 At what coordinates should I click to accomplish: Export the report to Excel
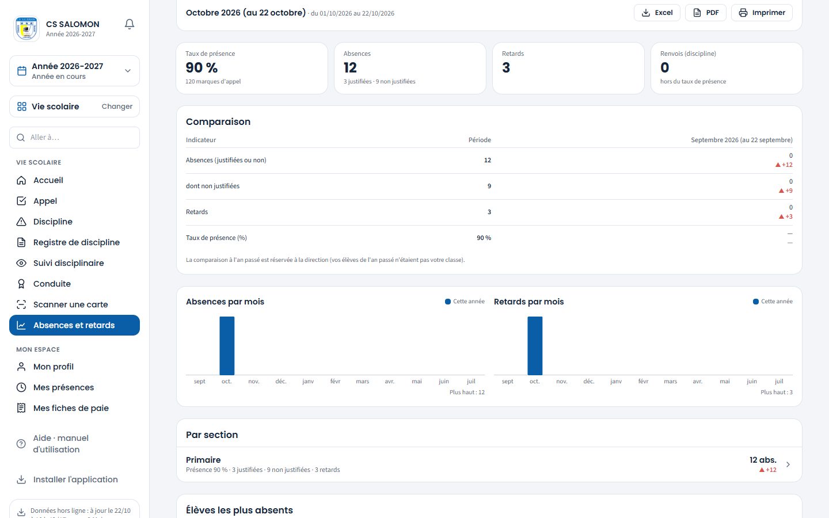pyautogui.click(x=657, y=13)
